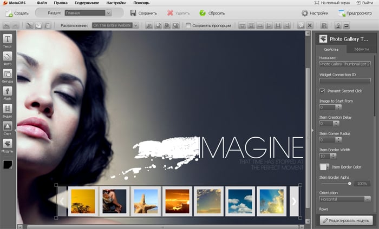Open the Item Border Color swatch

(324, 167)
